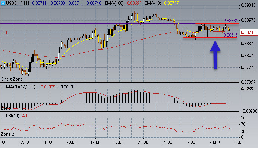258x148 pixels.
Task: Click the EMA(100) indicator label
Action: [114, 3]
